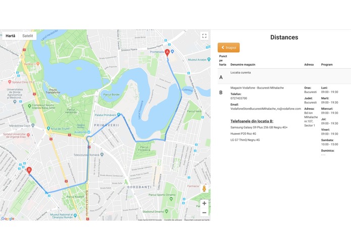351x250 pixels.
Task: Click the Parcul Verdi label
Action: [x=194, y=111]
